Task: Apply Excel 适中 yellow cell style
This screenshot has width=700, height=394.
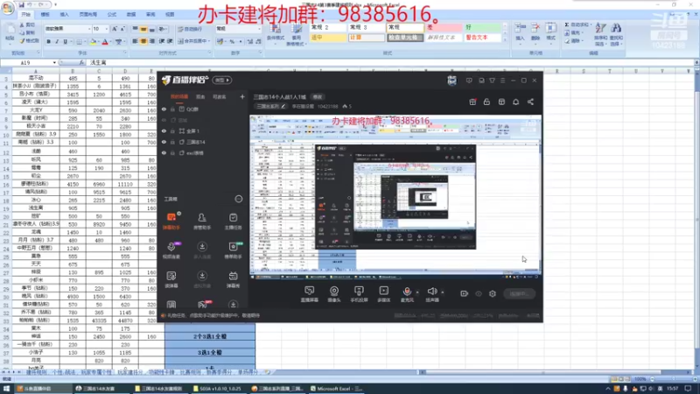Action: (x=328, y=38)
